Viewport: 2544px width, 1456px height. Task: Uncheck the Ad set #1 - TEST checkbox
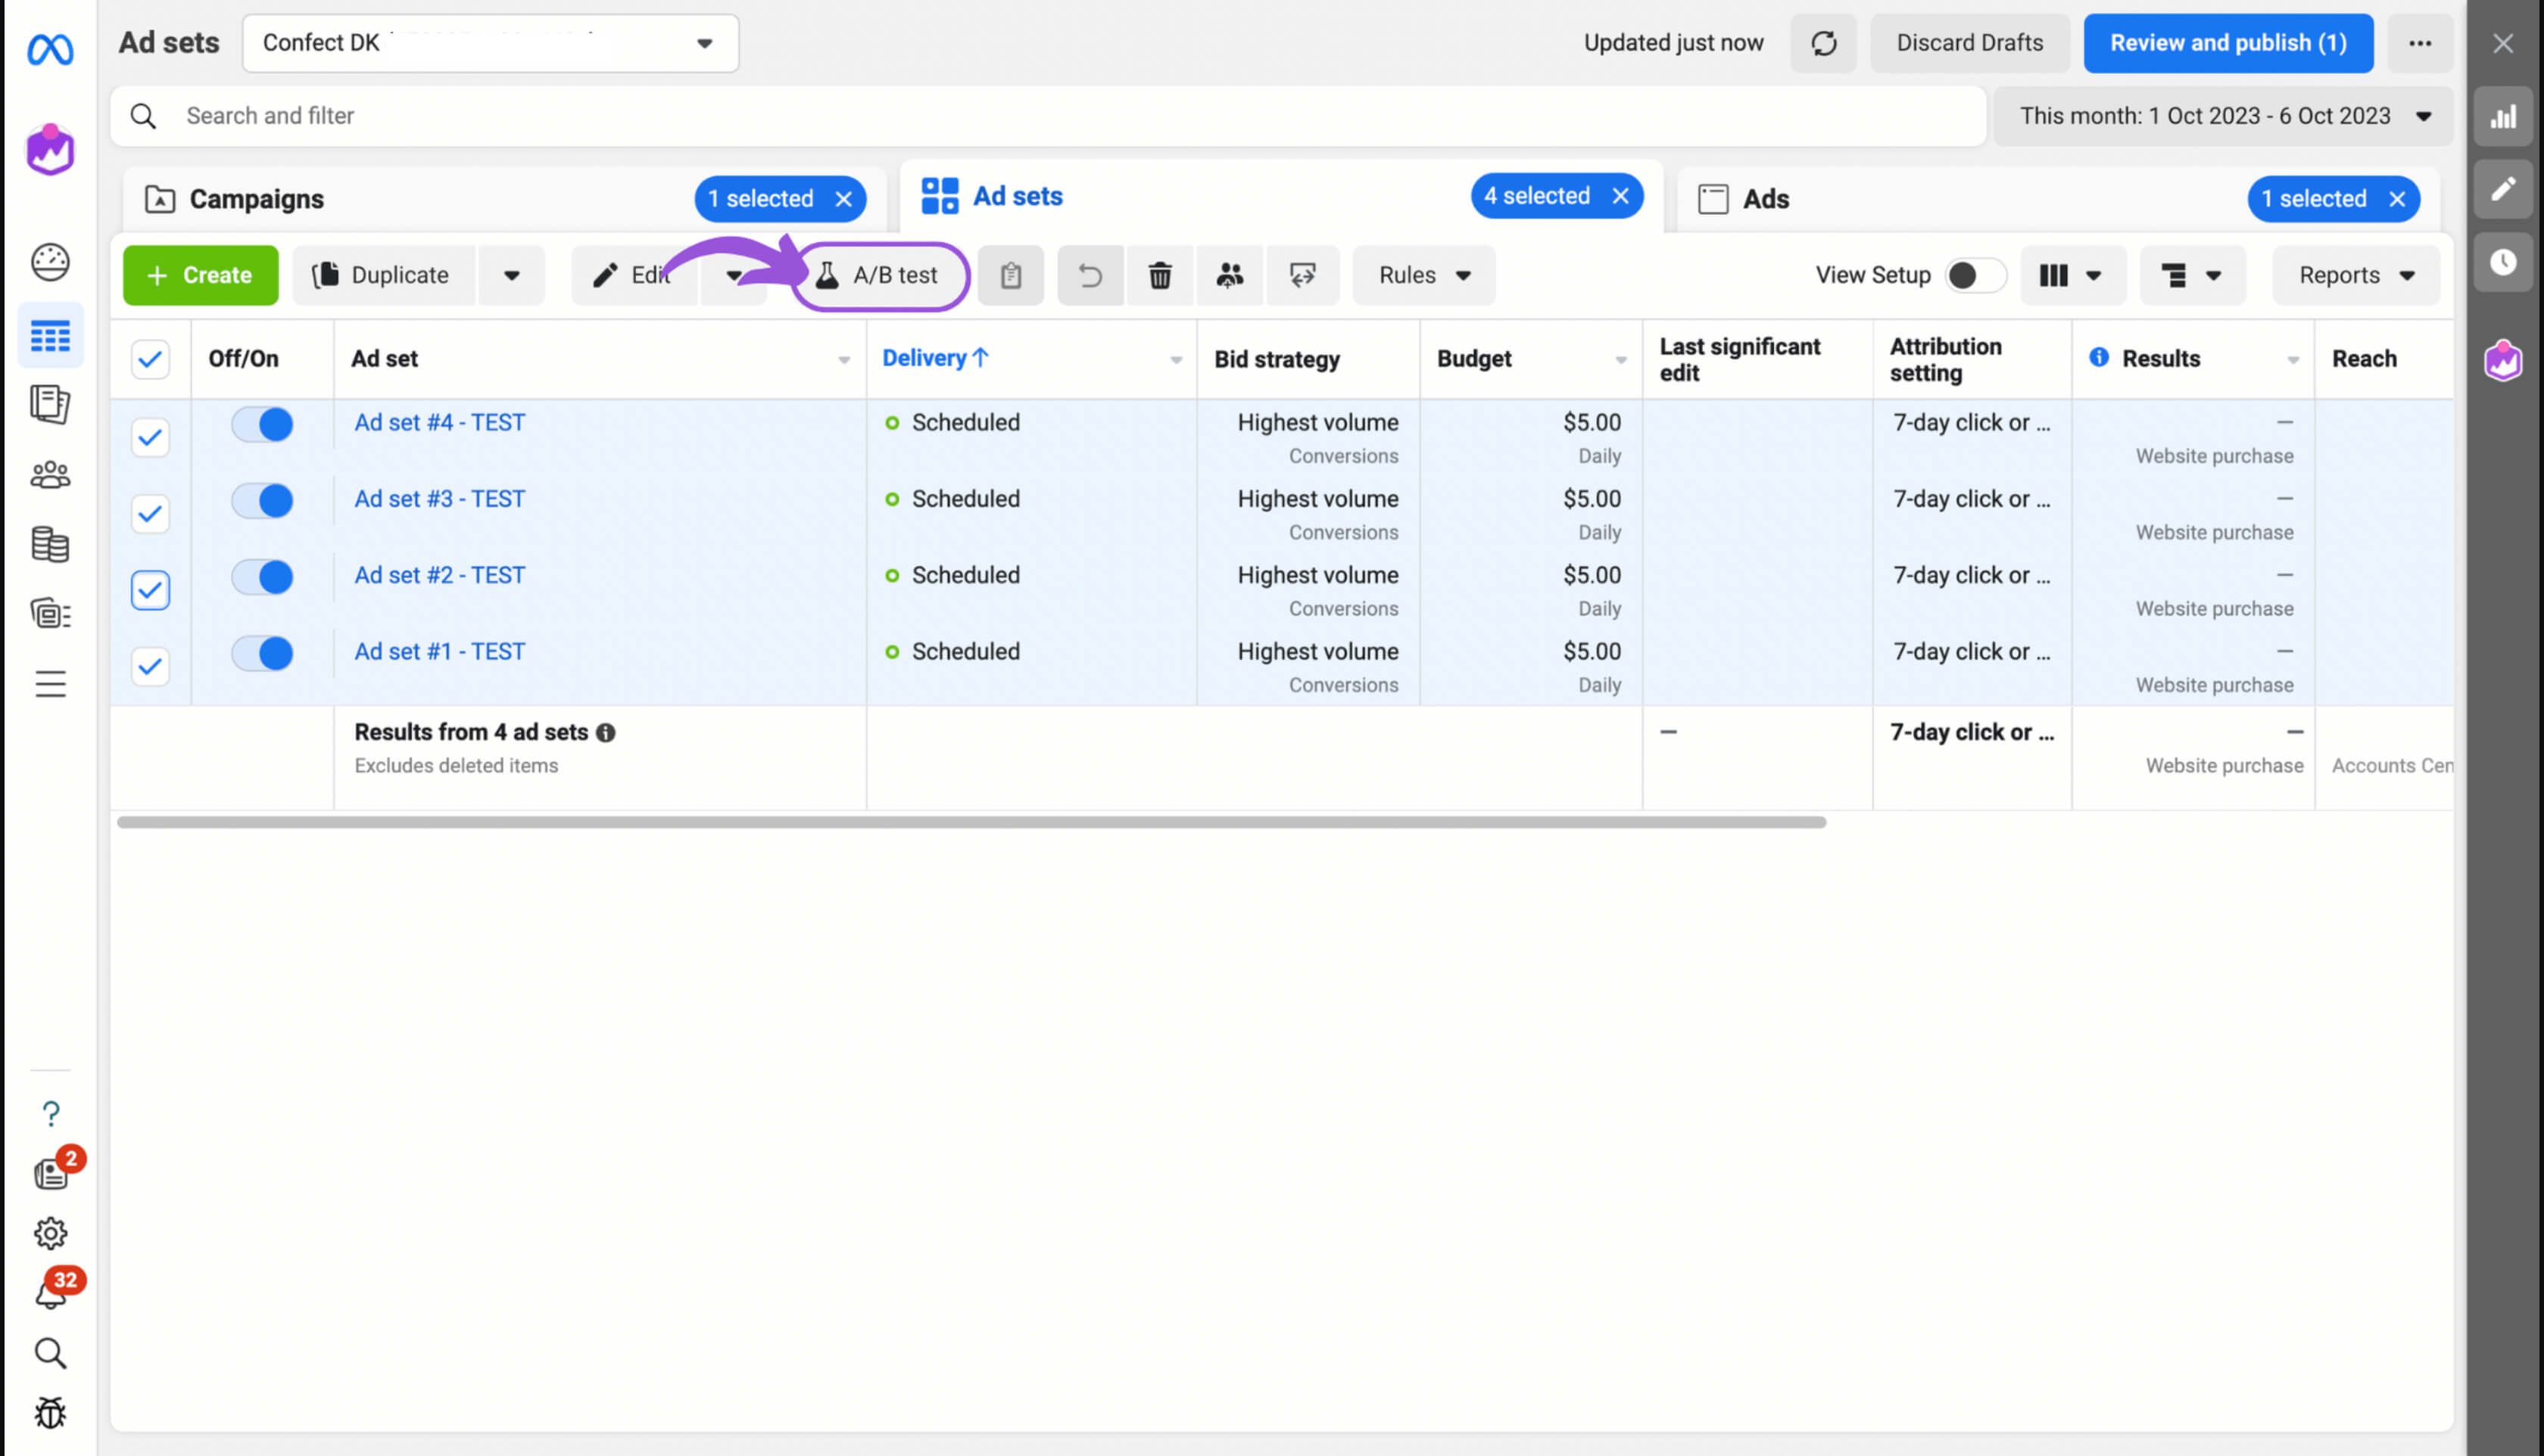pyautogui.click(x=150, y=666)
